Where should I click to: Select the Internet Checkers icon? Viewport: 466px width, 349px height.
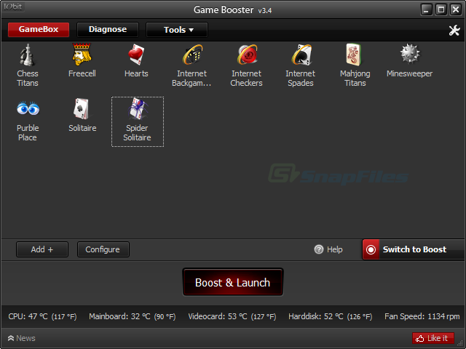pos(248,55)
